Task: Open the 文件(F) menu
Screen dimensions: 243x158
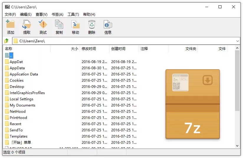Action: 10,14
